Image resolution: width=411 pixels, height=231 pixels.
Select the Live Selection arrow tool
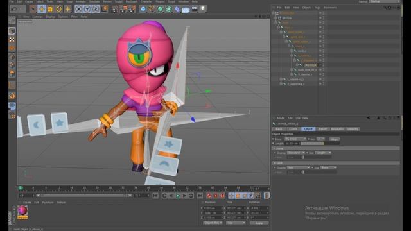[x=33, y=9]
